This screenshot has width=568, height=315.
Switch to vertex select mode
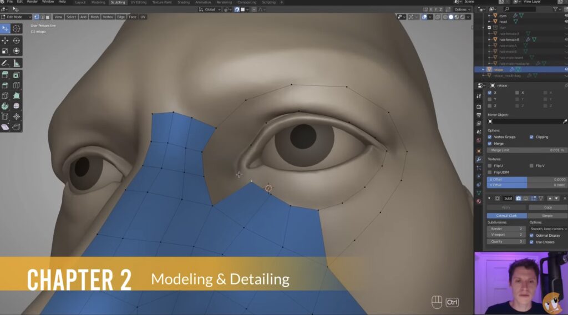[x=37, y=17]
